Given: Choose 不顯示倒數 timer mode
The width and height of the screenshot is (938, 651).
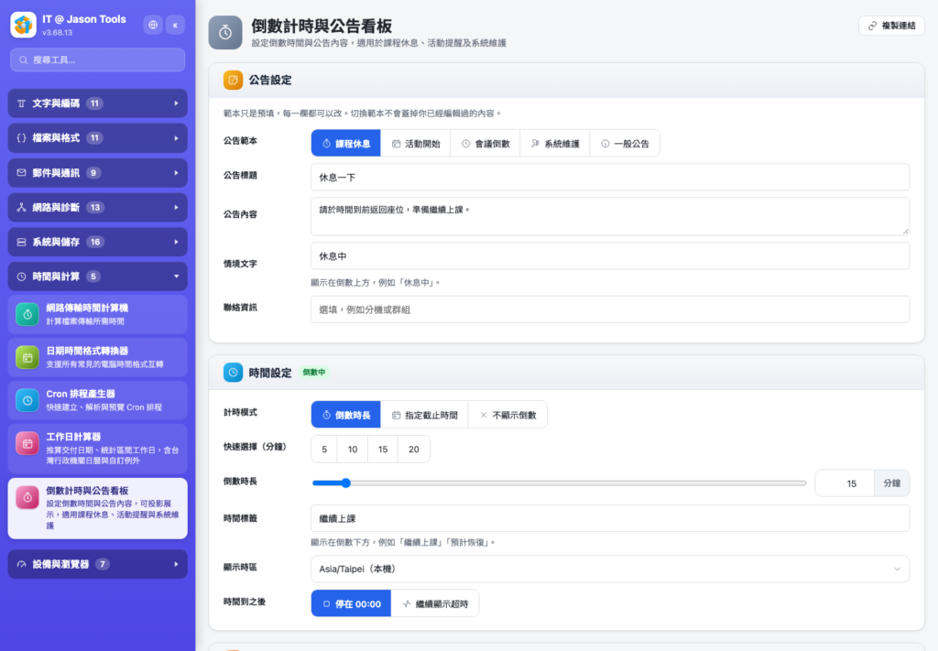Looking at the screenshot, I should click(x=507, y=415).
